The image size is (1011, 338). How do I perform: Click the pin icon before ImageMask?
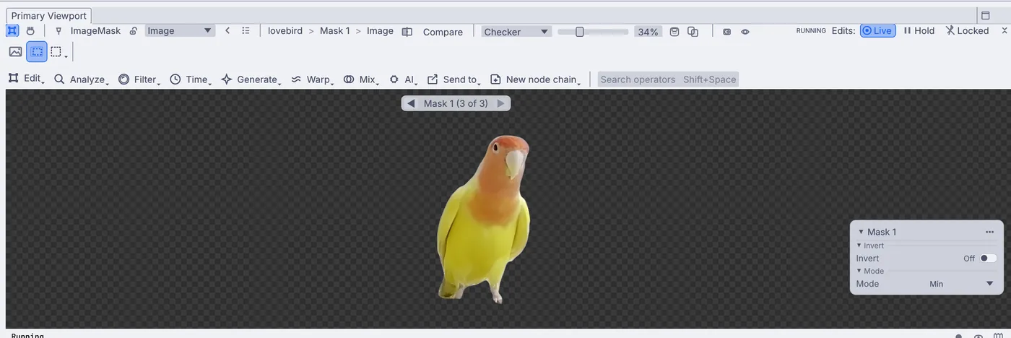[x=59, y=31]
